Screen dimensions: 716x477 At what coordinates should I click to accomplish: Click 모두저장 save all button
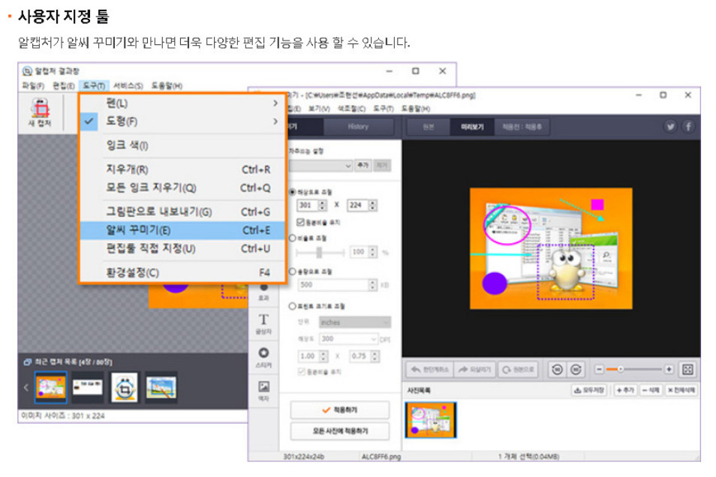pyautogui.click(x=589, y=390)
